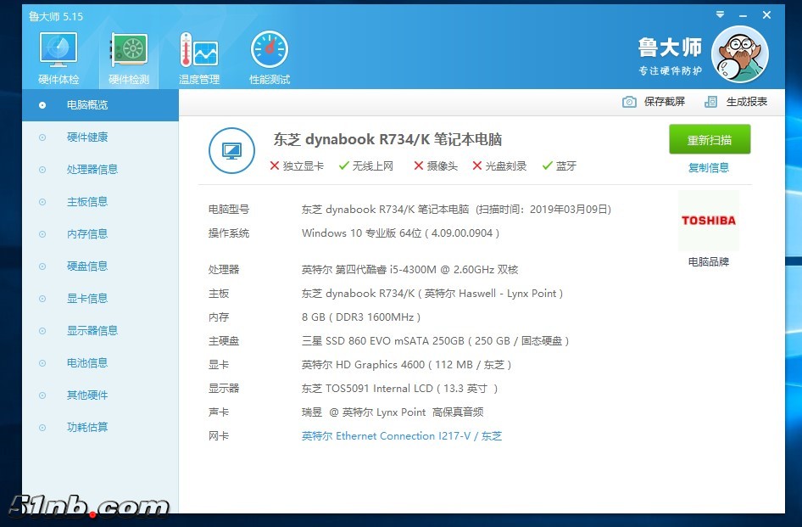Open the 硬件体检 hardware checkup icon
802x527 pixels.
point(58,53)
